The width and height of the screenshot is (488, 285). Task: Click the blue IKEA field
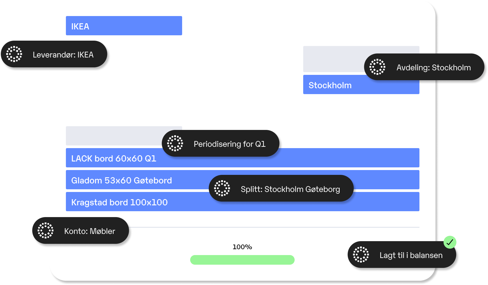pos(124,26)
